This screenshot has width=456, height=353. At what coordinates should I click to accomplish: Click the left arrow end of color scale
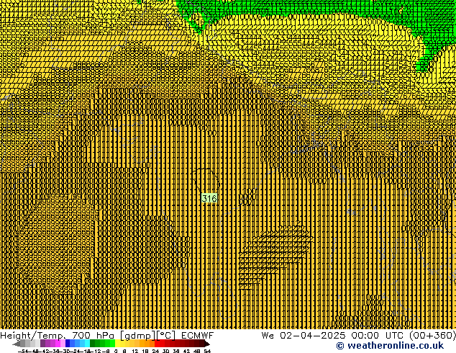[x=16, y=344]
